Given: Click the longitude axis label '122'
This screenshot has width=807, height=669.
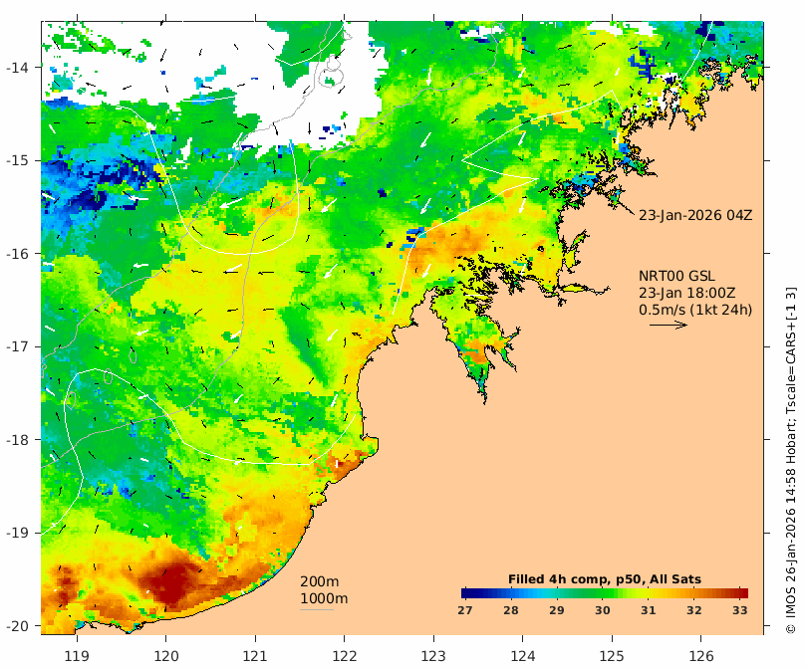Looking at the screenshot, I should (x=345, y=656).
